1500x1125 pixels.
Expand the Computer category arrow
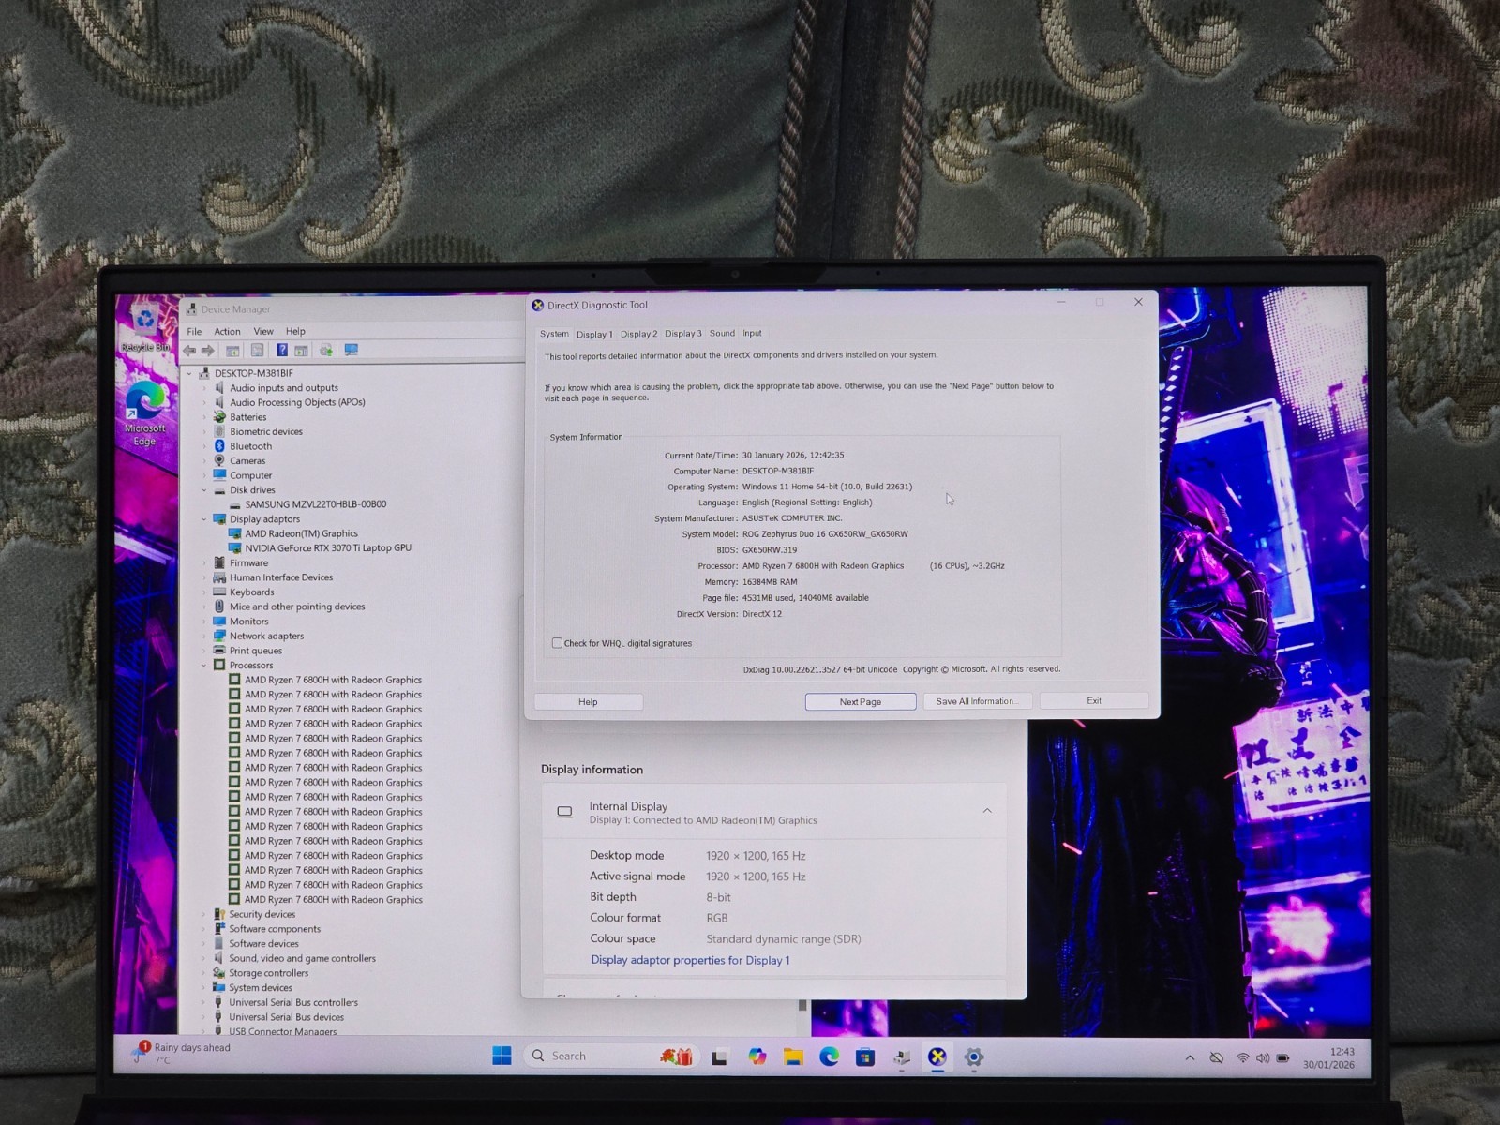click(x=204, y=475)
